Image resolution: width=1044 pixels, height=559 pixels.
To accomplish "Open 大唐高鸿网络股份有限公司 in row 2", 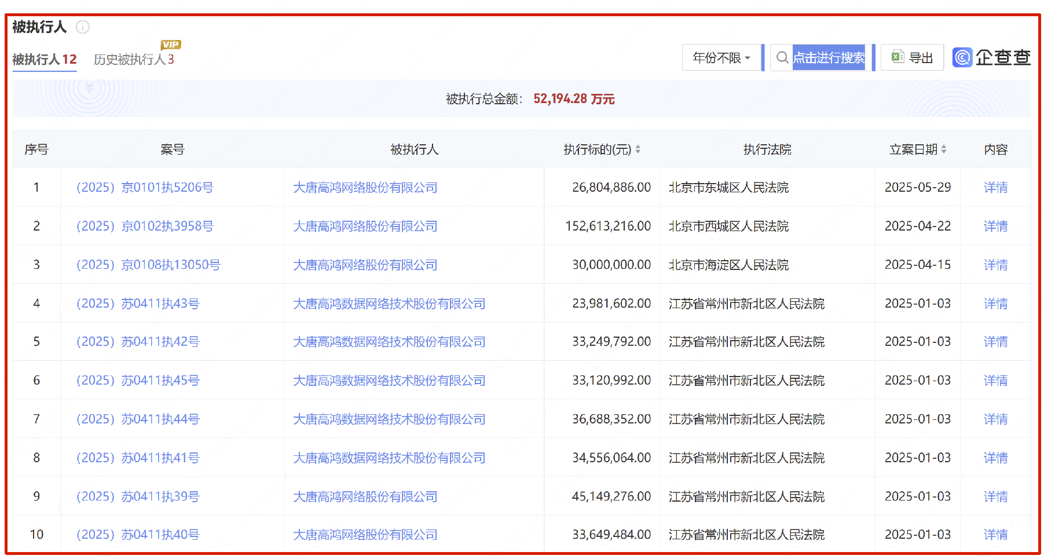I will tap(365, 226).
